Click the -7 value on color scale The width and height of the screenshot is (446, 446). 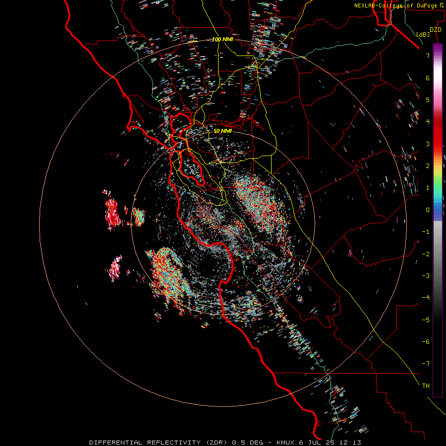click(426, 364)
